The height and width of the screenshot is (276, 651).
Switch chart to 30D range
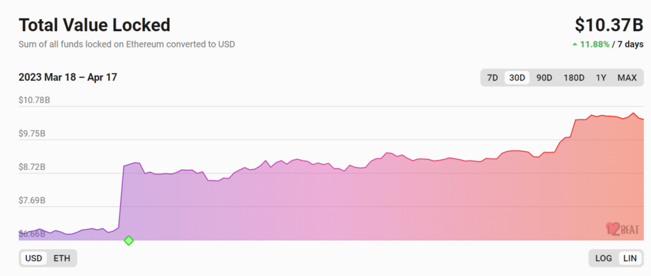(x=517, y=78)
